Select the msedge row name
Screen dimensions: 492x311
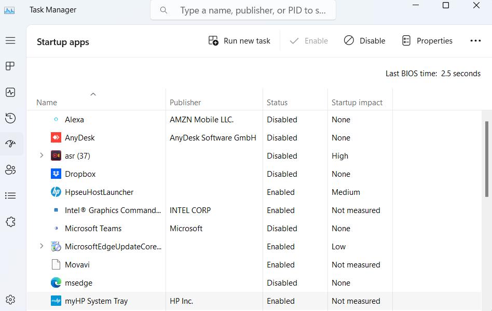coord(78,283)
